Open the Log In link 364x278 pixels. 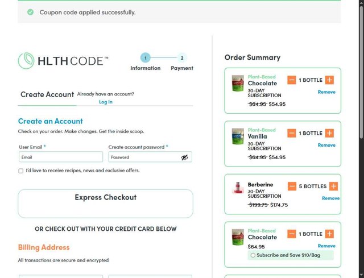(x=106, y=102)
